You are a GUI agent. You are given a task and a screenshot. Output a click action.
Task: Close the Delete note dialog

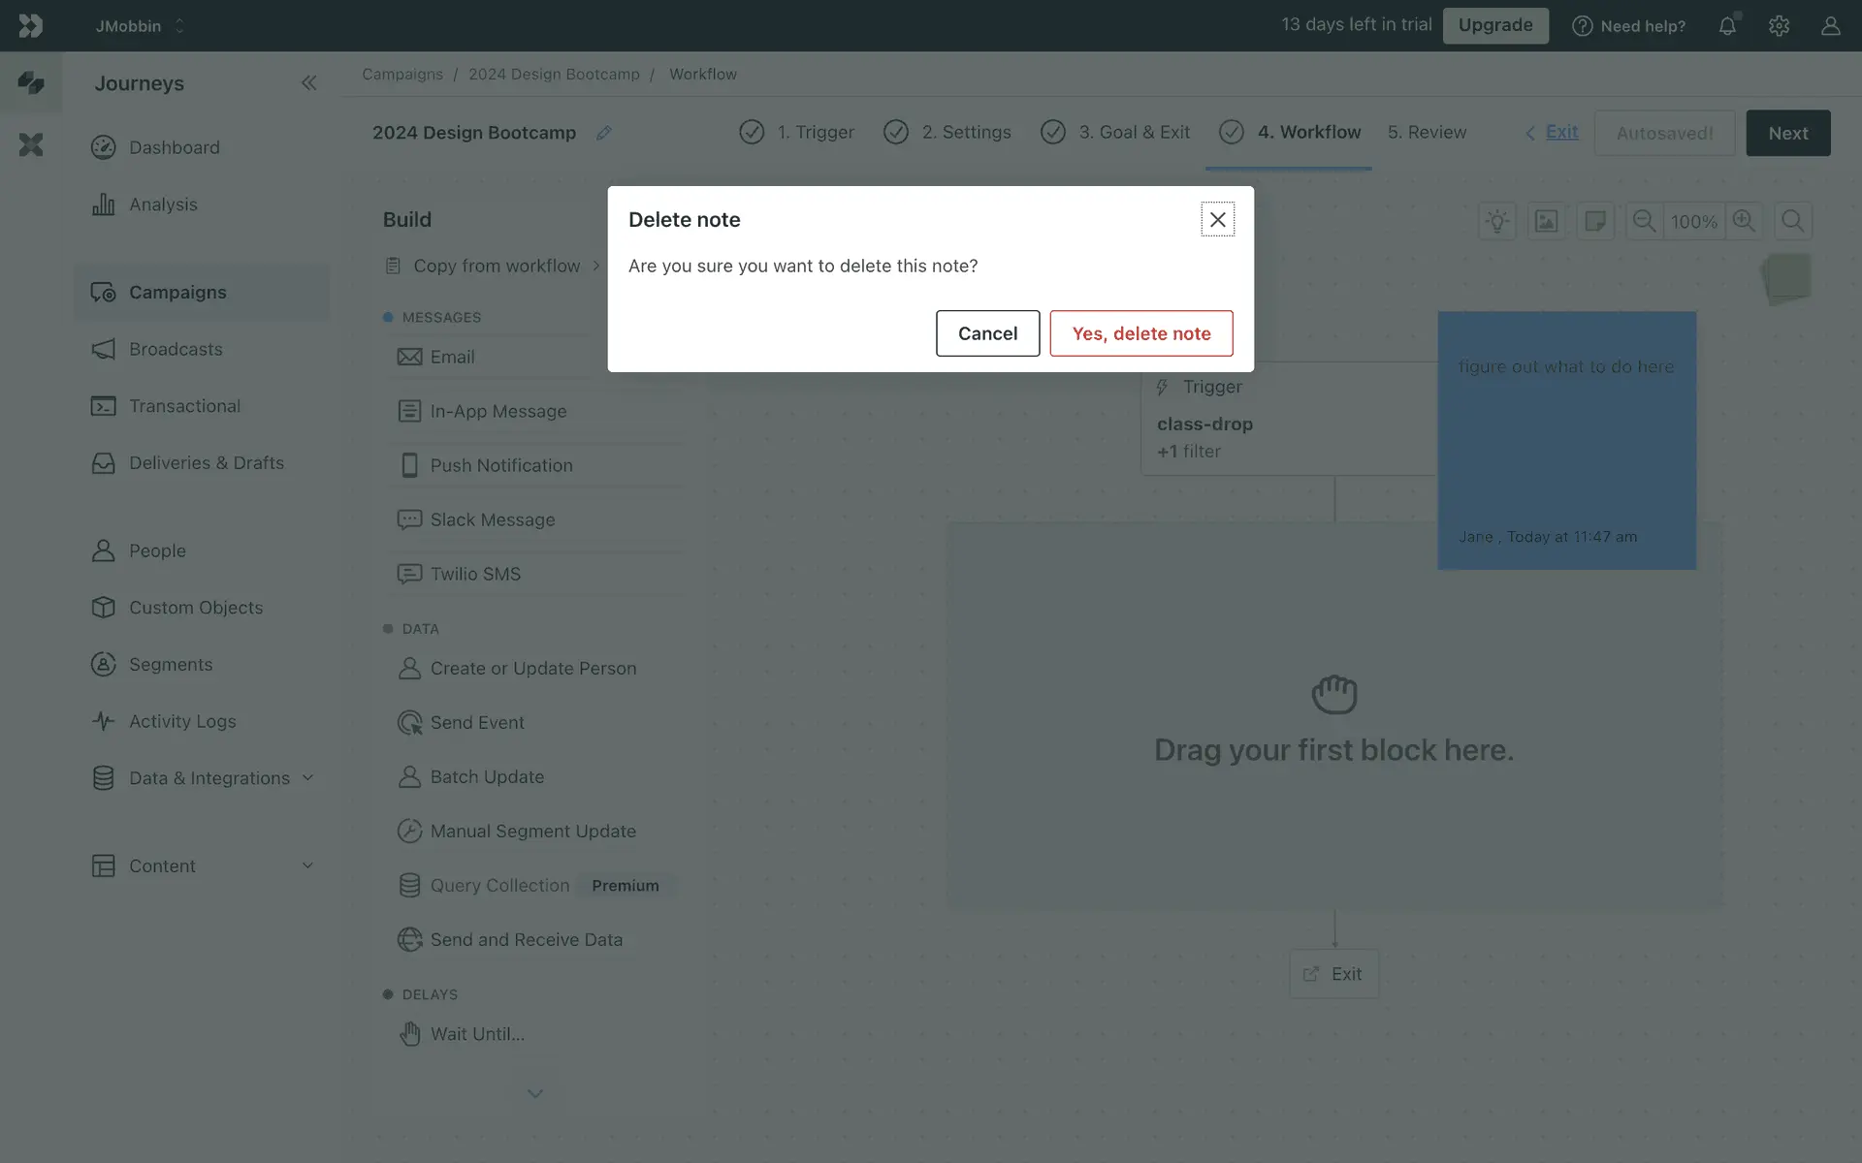point(1217,220)
